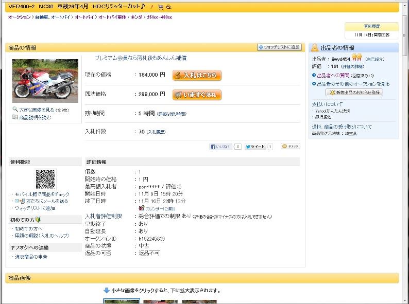Click the Twitter ツイート button

[x=255, y=147]
